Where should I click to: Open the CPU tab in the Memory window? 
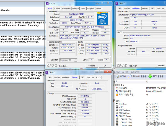(x=50, y=77)
